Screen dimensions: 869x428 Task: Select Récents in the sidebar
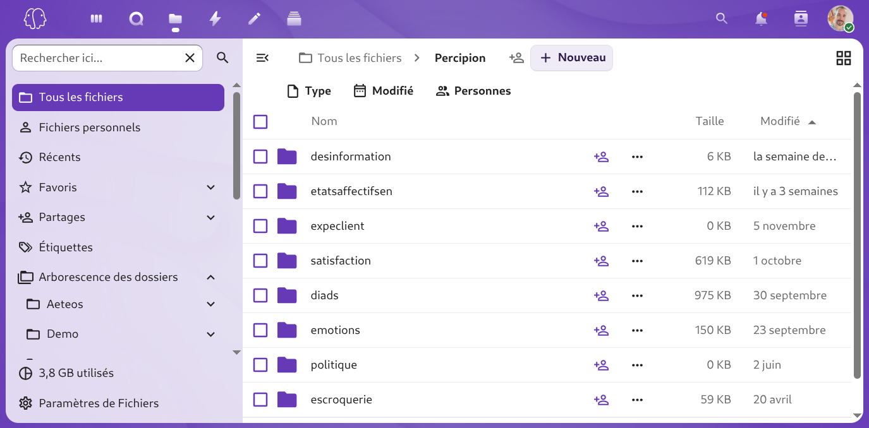(59, 157)
